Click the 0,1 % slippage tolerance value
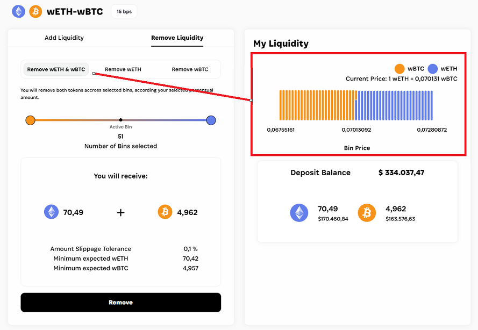The width and height of the screenshot is (478, 330). [x=190, y=249]
